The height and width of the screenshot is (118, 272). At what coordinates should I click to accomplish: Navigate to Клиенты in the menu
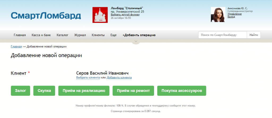point(98,35)
